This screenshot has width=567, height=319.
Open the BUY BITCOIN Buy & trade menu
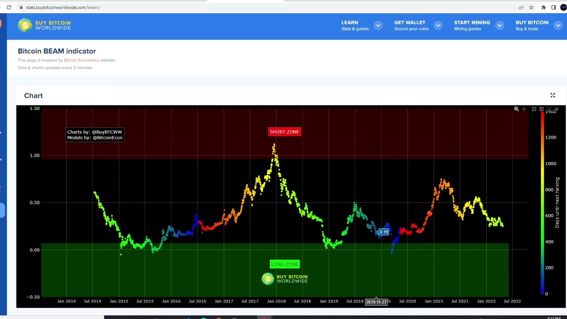click(x=532, y=25)
